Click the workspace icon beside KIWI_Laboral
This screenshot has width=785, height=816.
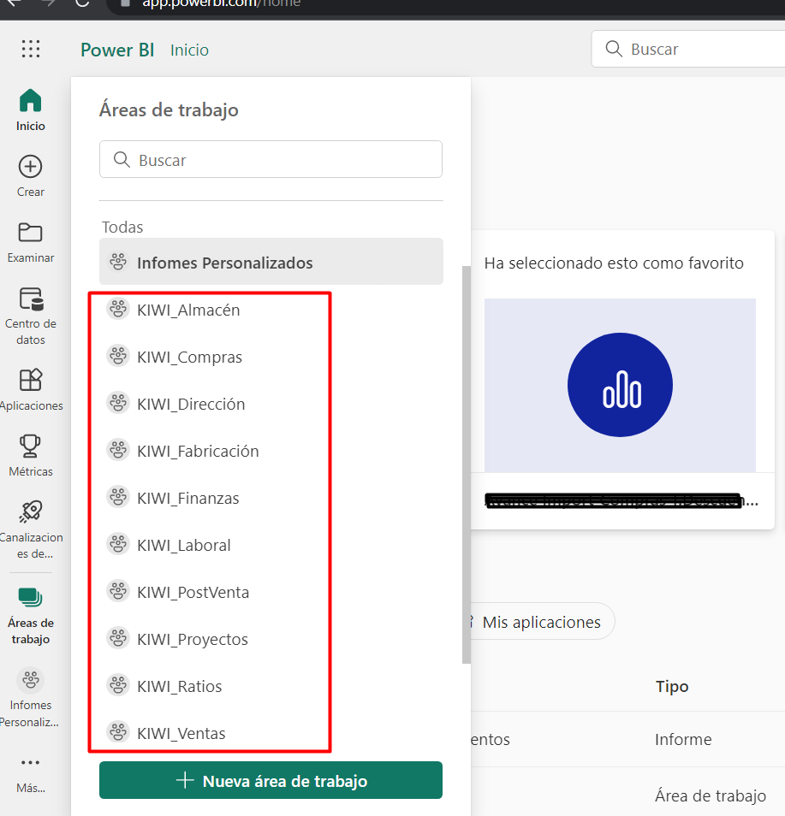click(118, 544)
